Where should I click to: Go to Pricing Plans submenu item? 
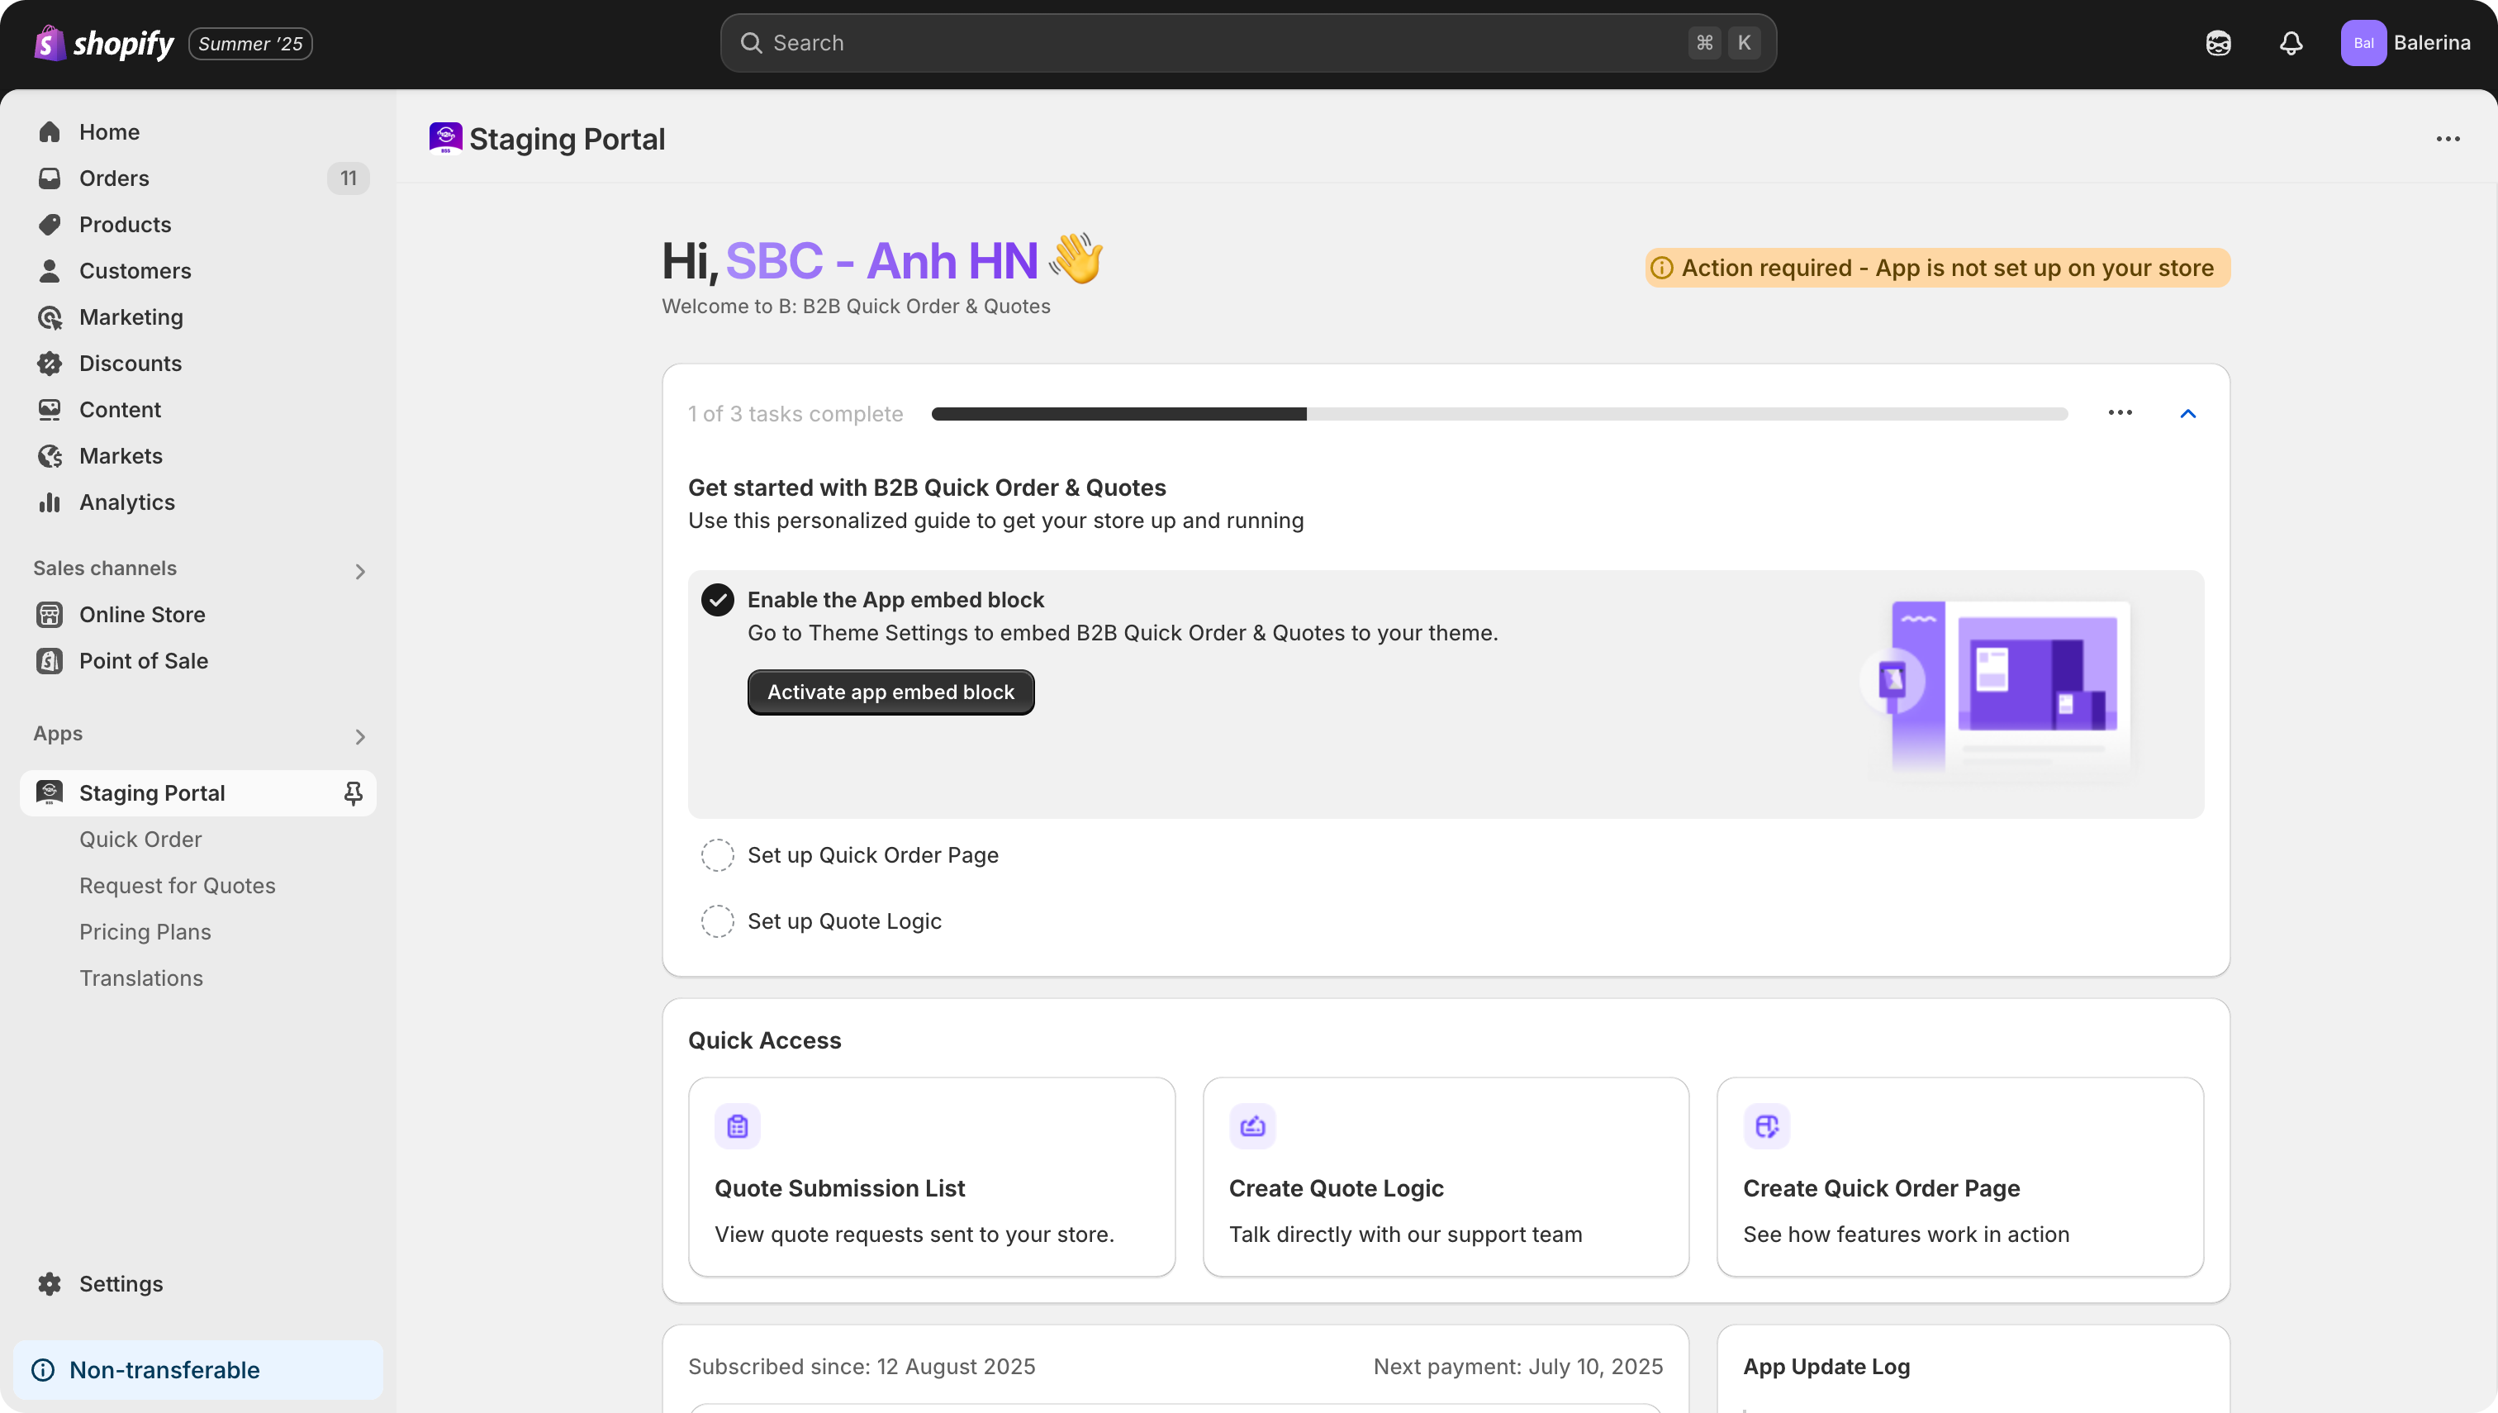[x=145, y=931]
